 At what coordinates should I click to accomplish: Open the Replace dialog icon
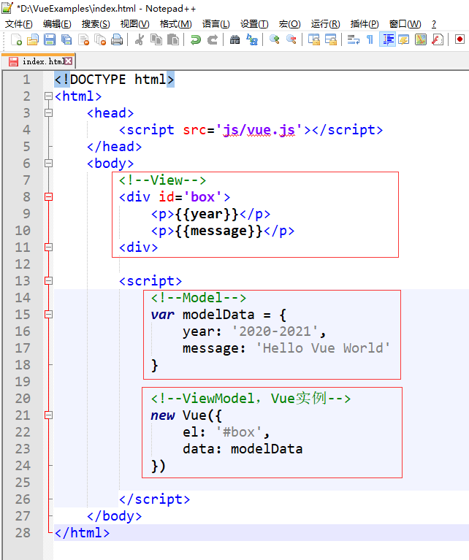click(252, 39)
